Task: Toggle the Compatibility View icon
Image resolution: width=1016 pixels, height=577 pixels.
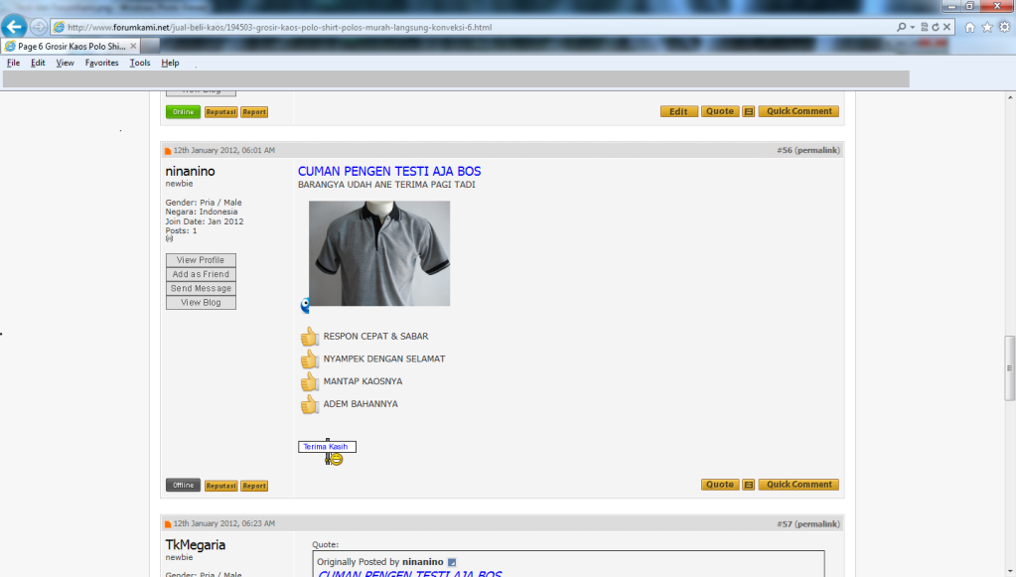Action: (x=925, y=27)
